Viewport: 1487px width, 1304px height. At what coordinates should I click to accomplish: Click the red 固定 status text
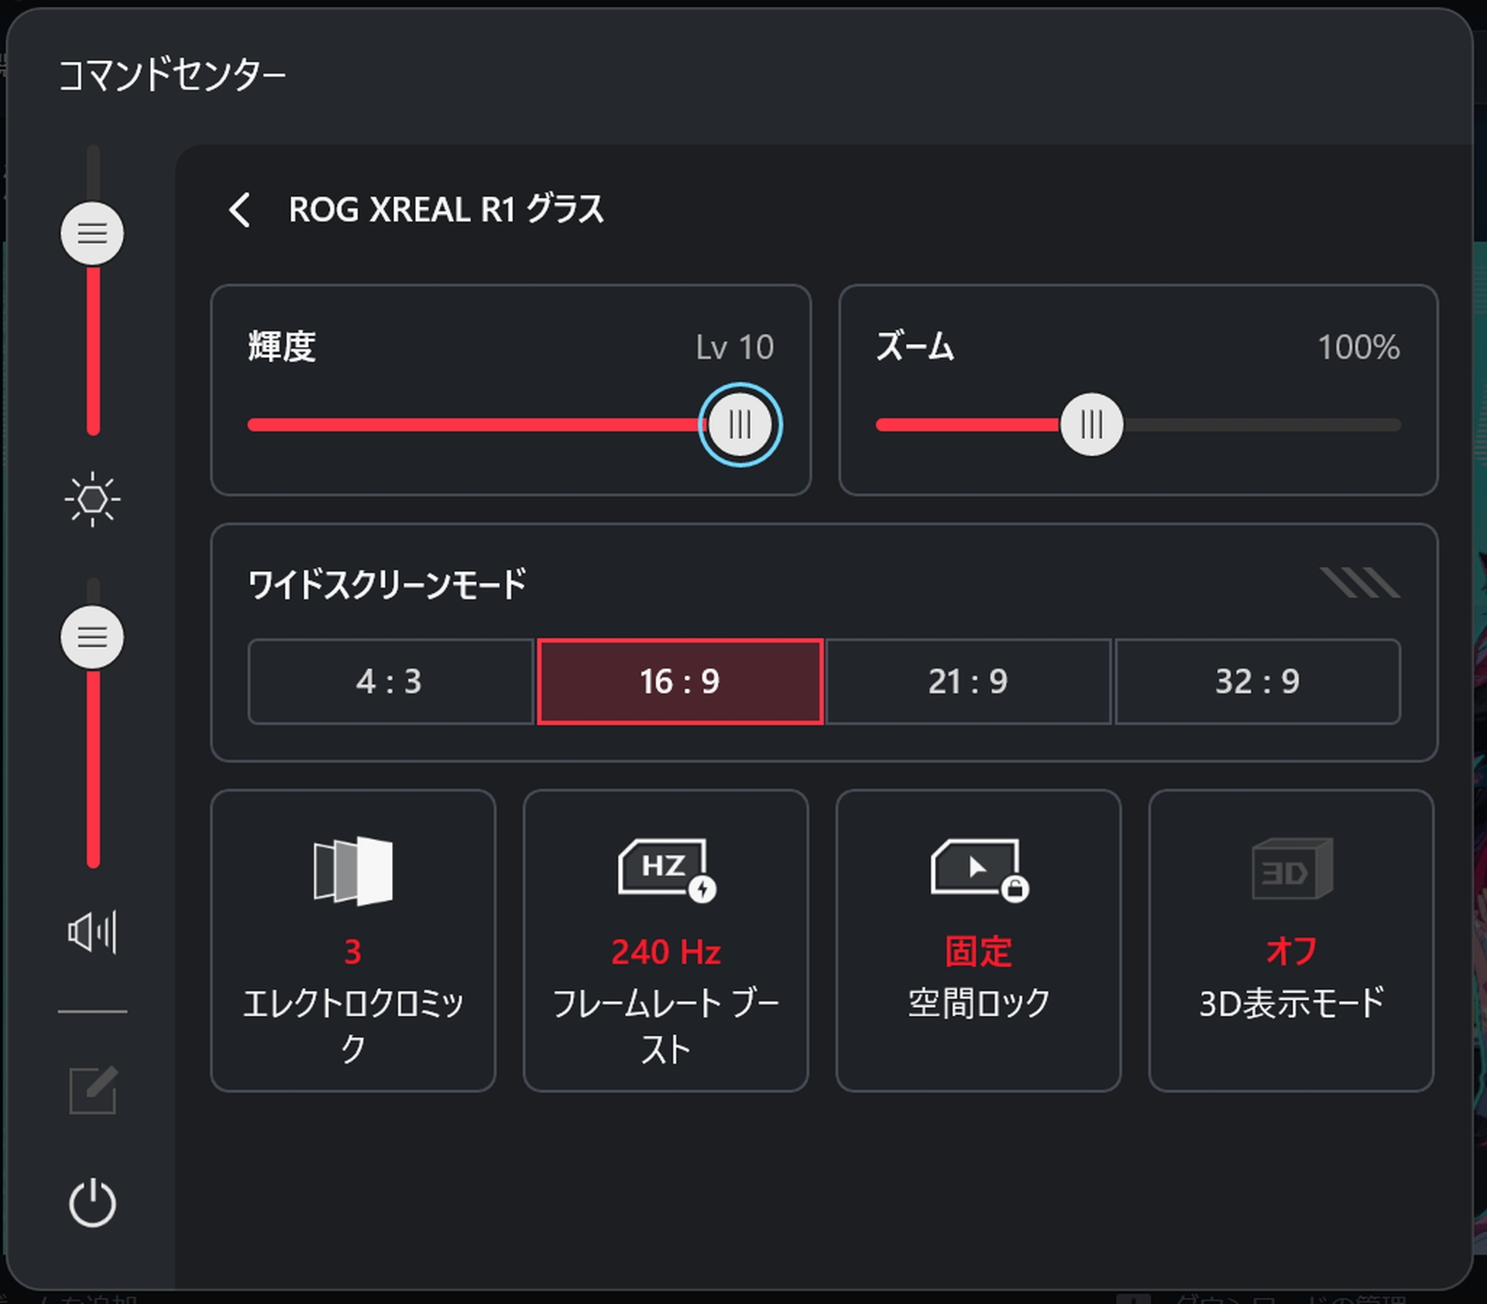(979, 952)
